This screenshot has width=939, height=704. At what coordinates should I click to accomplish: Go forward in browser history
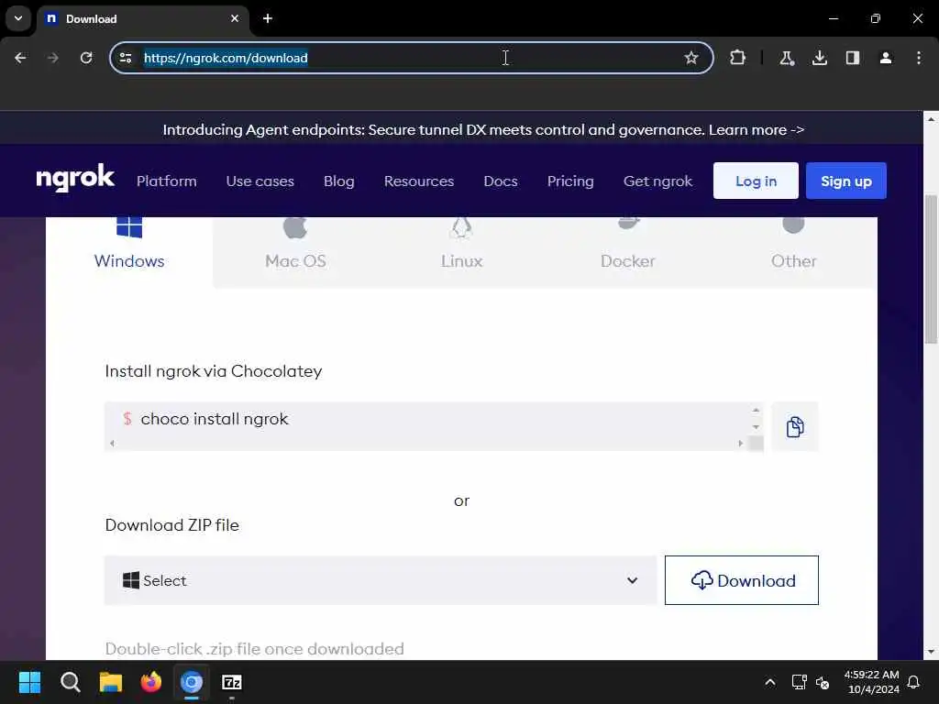click(x=53, y=58)
